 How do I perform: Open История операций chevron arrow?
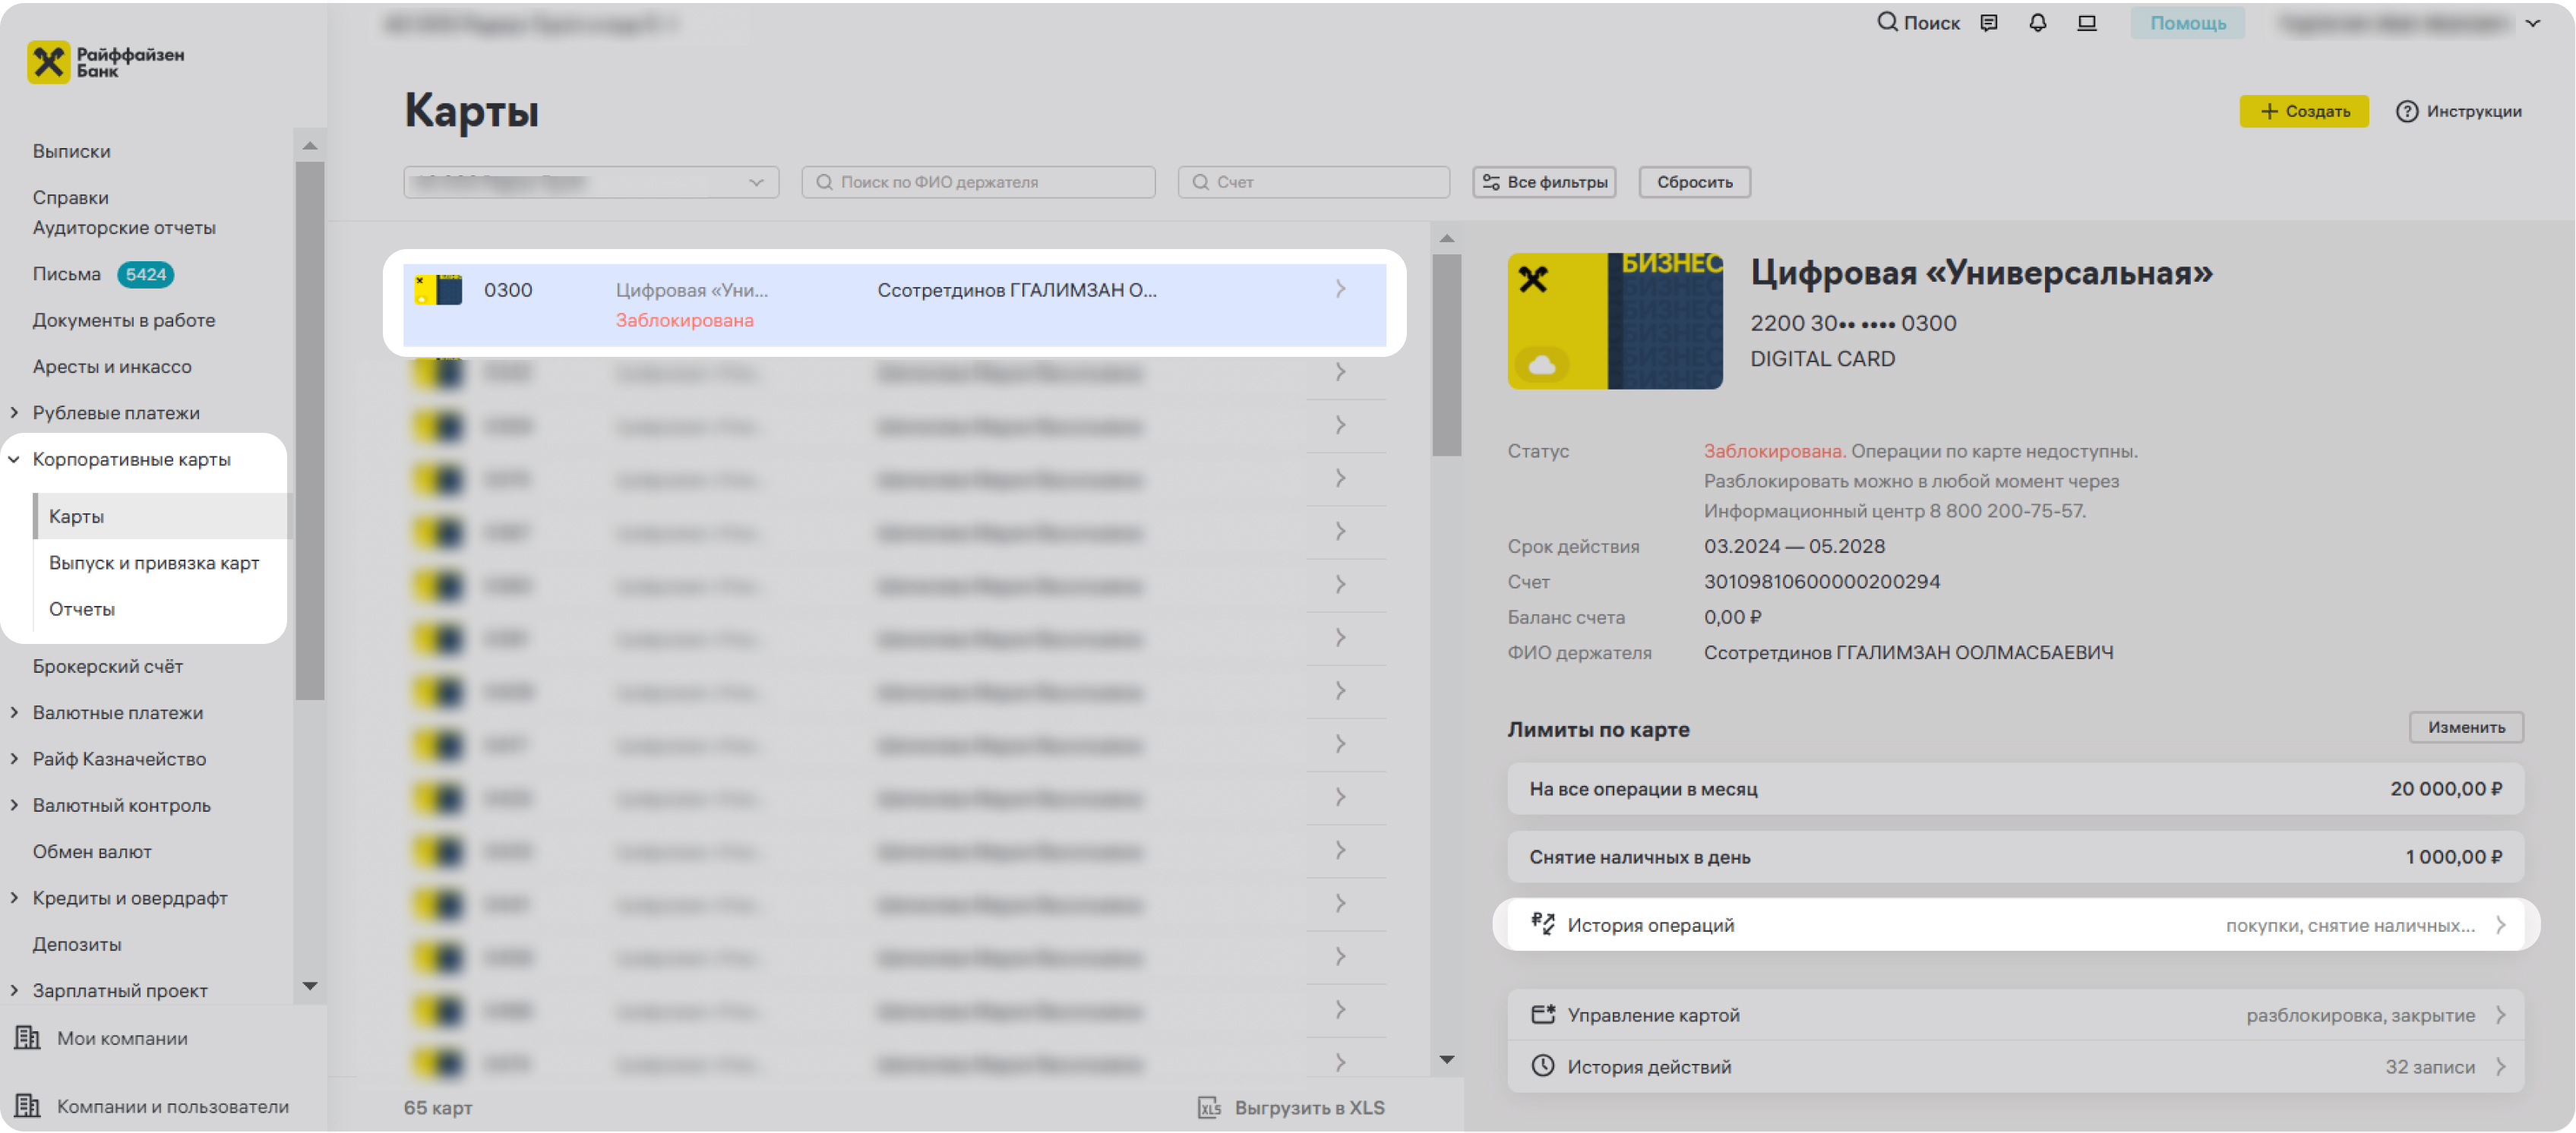coord(2499,925)
